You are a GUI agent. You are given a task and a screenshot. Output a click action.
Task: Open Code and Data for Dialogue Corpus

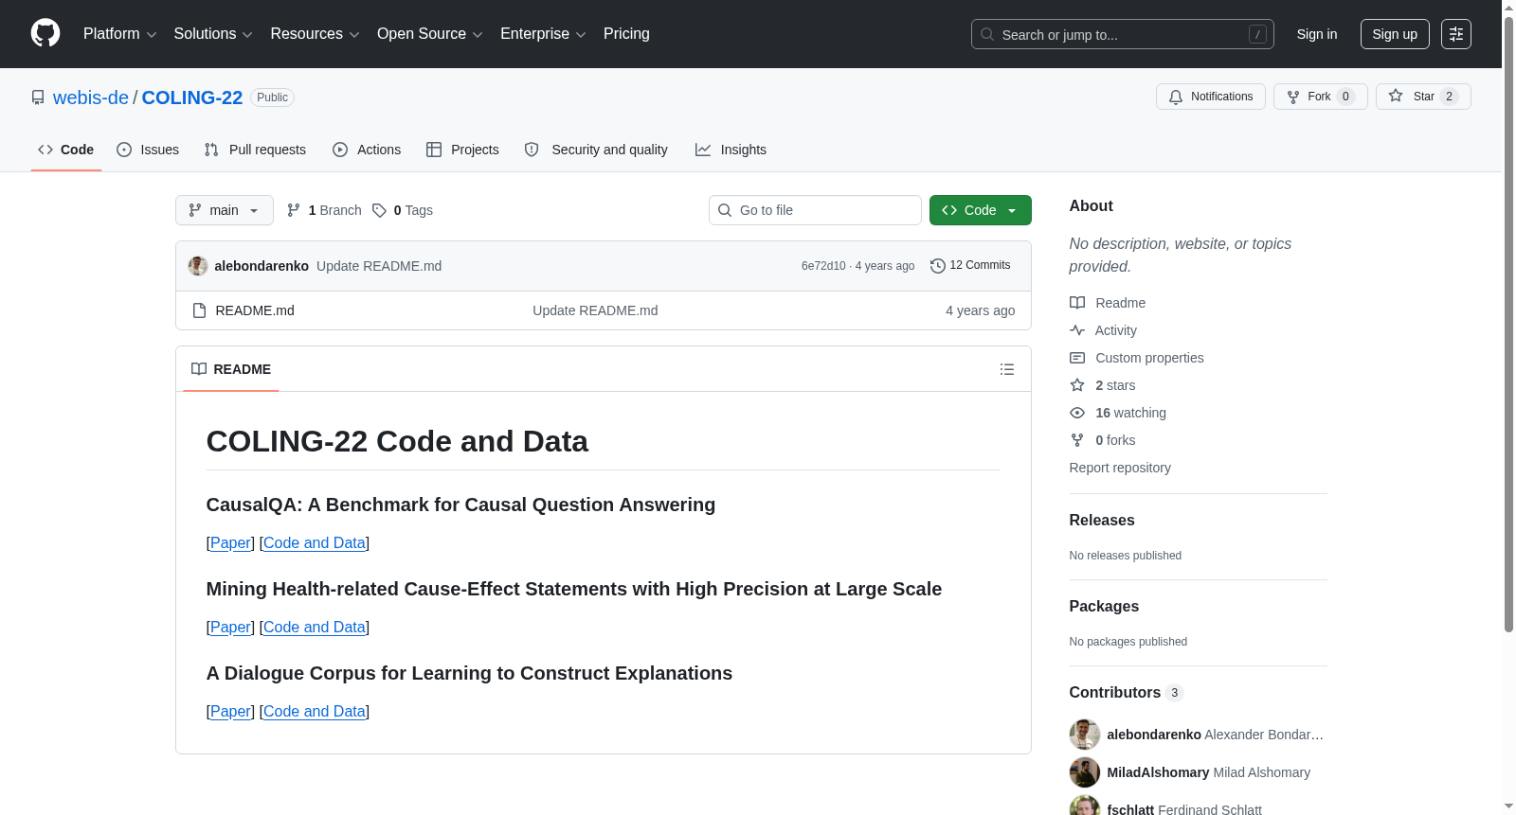click(x=315, y=711)
